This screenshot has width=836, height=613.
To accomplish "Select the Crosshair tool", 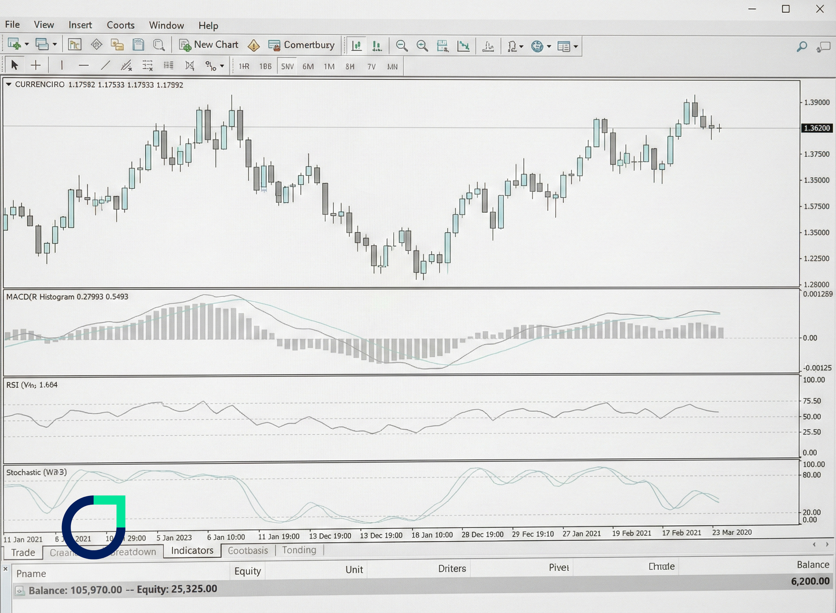I will point(36,65).
